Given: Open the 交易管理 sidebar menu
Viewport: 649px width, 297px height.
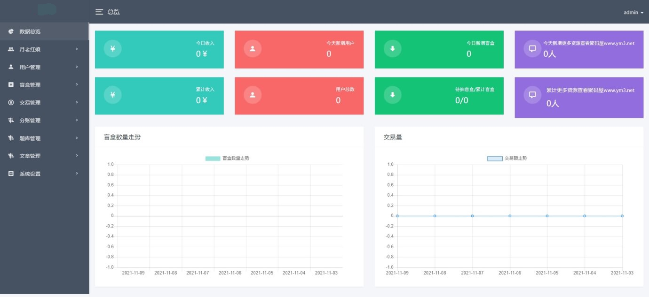Looking at the screenshot, I should tap(44, 103).
